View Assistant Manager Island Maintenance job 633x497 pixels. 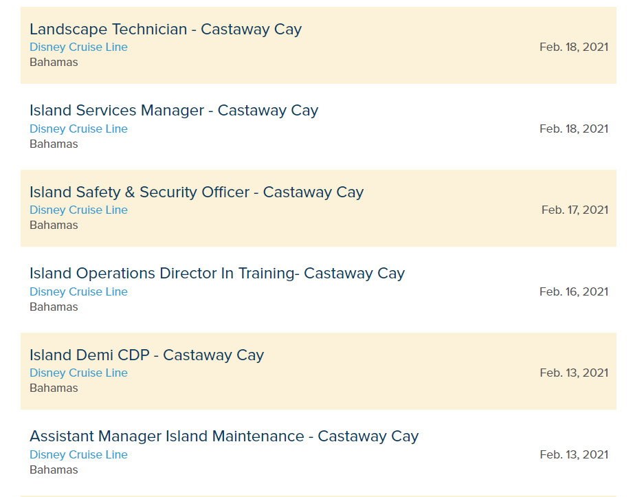223,437
